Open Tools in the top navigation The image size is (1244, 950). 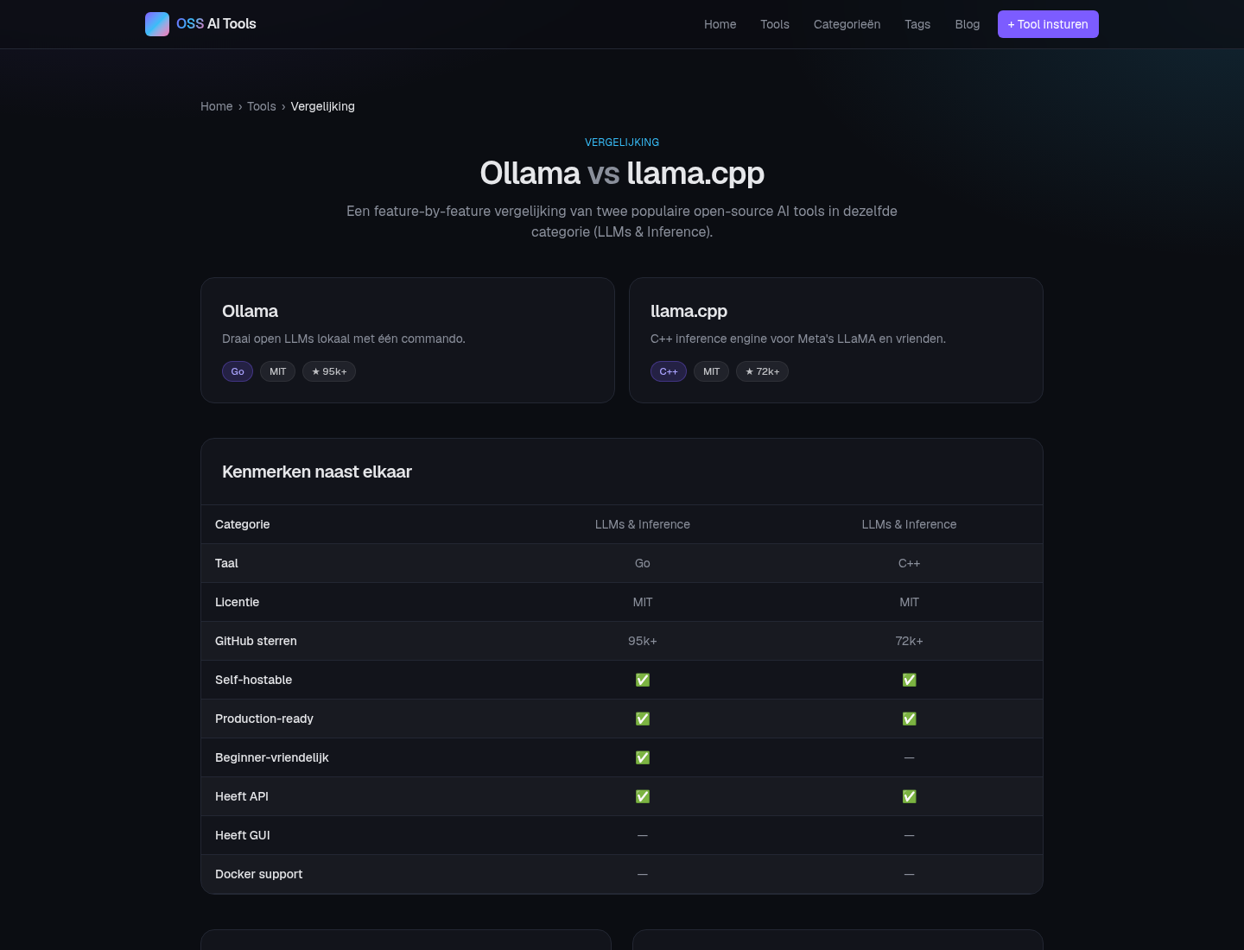(775, 24)
